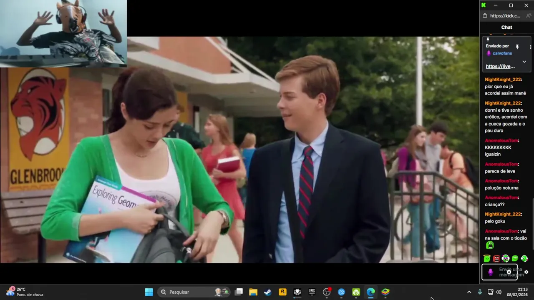View site lock info in address bar
The height and width of the screenshot is (300, 534).
tap(485, 16)
